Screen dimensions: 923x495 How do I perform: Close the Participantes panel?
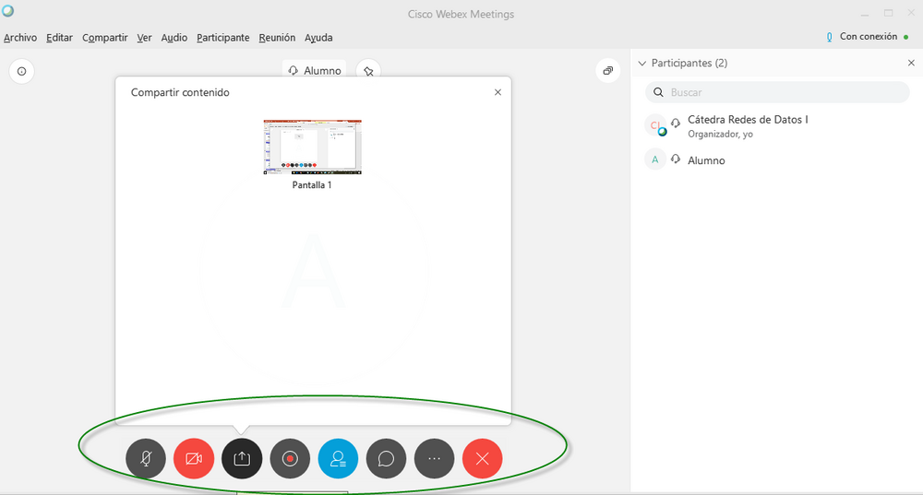pos(911,63)
